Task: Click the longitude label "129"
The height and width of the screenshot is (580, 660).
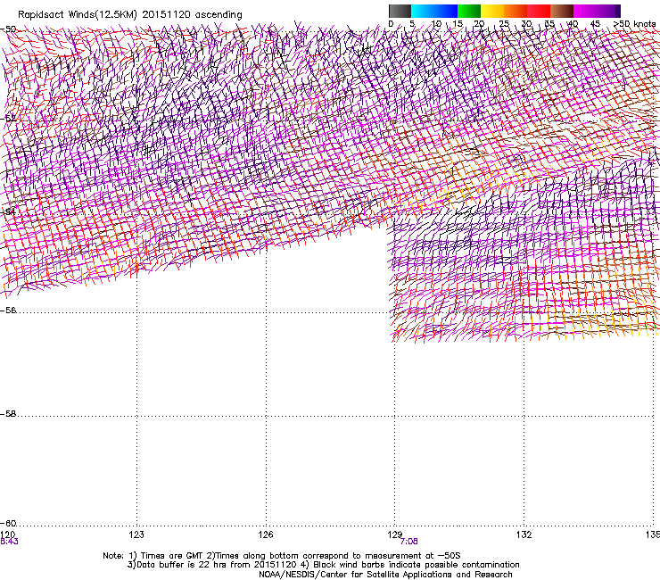Action: tap(395, 534)
